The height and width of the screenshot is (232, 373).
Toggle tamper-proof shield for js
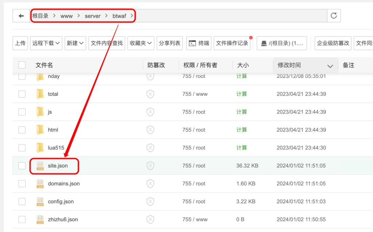(150, 112)
